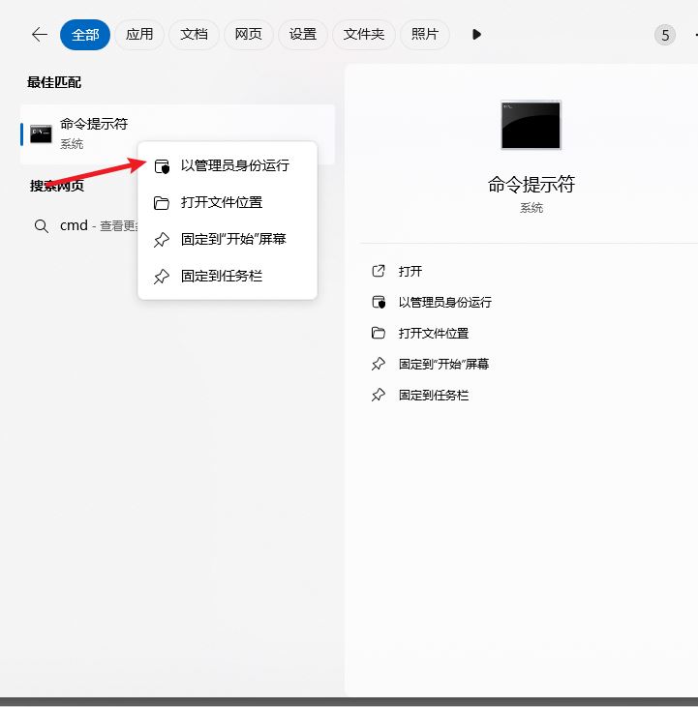Switch to the 应用 filter tab
The image size is (698, 707).
pos(139,35)
